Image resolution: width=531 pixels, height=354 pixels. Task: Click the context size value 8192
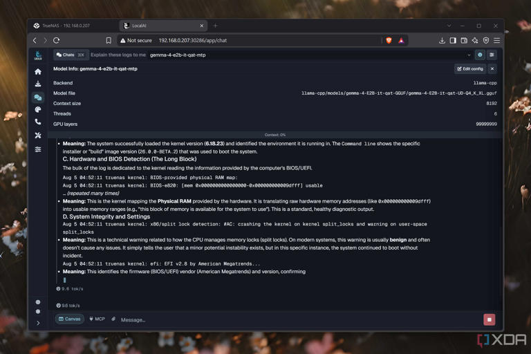(x=492, y=103)
